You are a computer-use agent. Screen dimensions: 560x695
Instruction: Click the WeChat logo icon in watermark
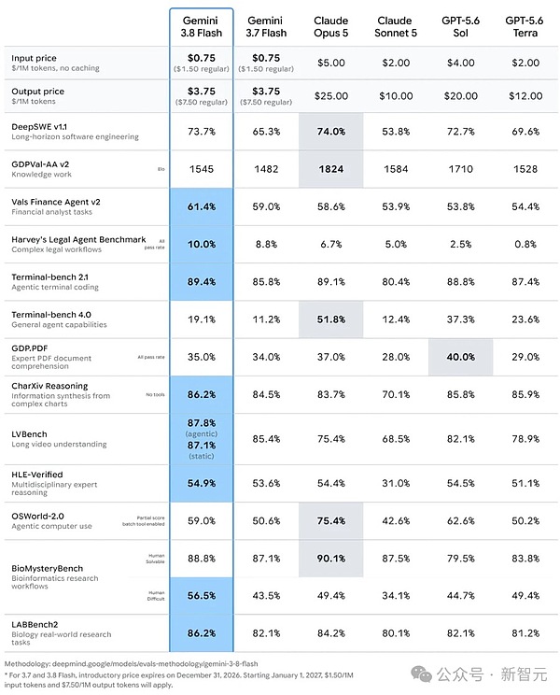pos(421,674)
